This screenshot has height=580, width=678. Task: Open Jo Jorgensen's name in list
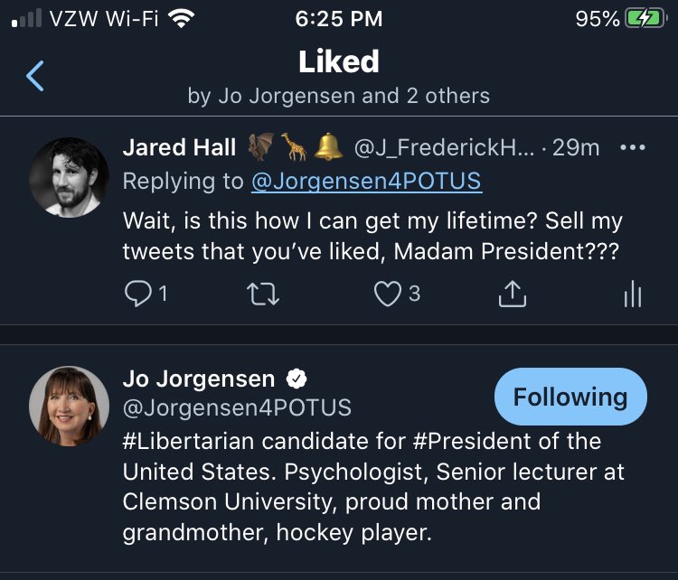pos(198,379)
